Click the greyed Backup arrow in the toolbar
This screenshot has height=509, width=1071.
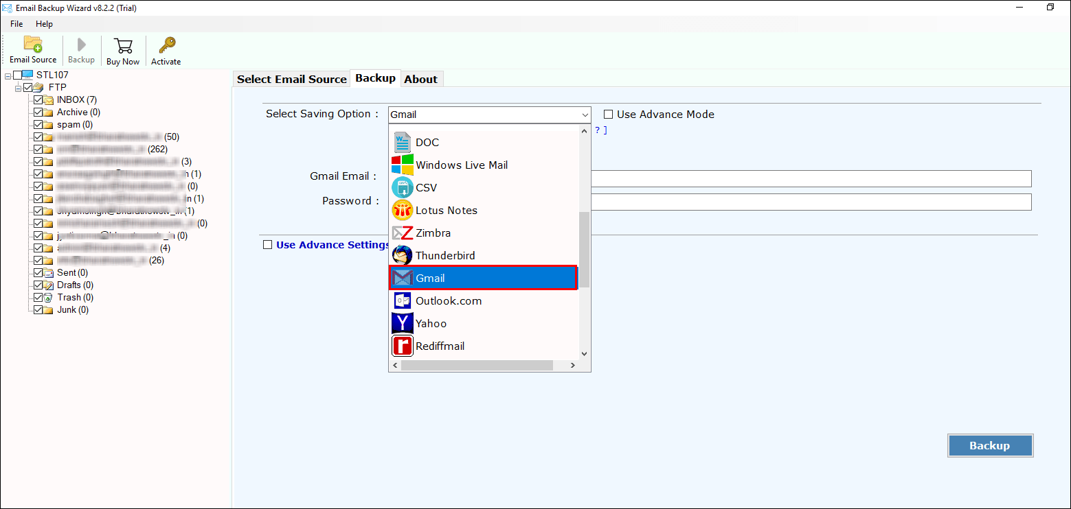point(81,45)
